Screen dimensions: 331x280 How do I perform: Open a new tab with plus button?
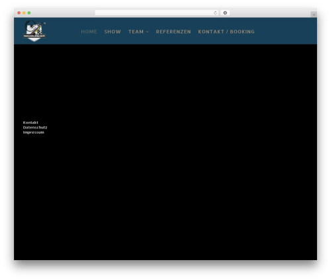(x=314, y=15)
